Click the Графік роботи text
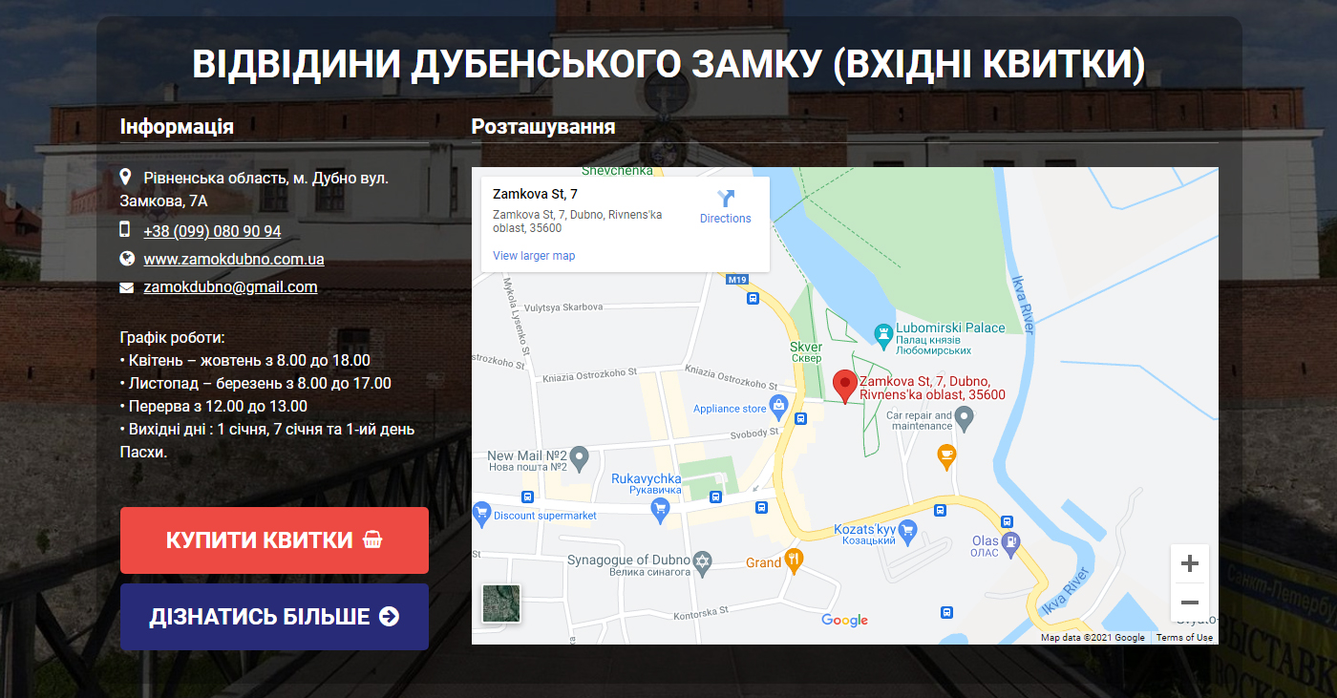This screenshot has height=698, width=1337. (173, 338)
